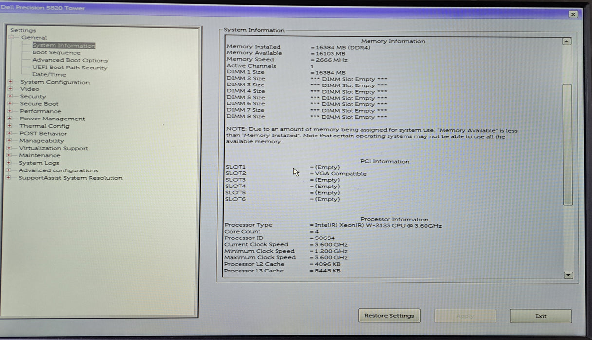Expand the Performance category
Image resolution: width=592 pixels, height=340 pixels.
click(x=11, y=111)
